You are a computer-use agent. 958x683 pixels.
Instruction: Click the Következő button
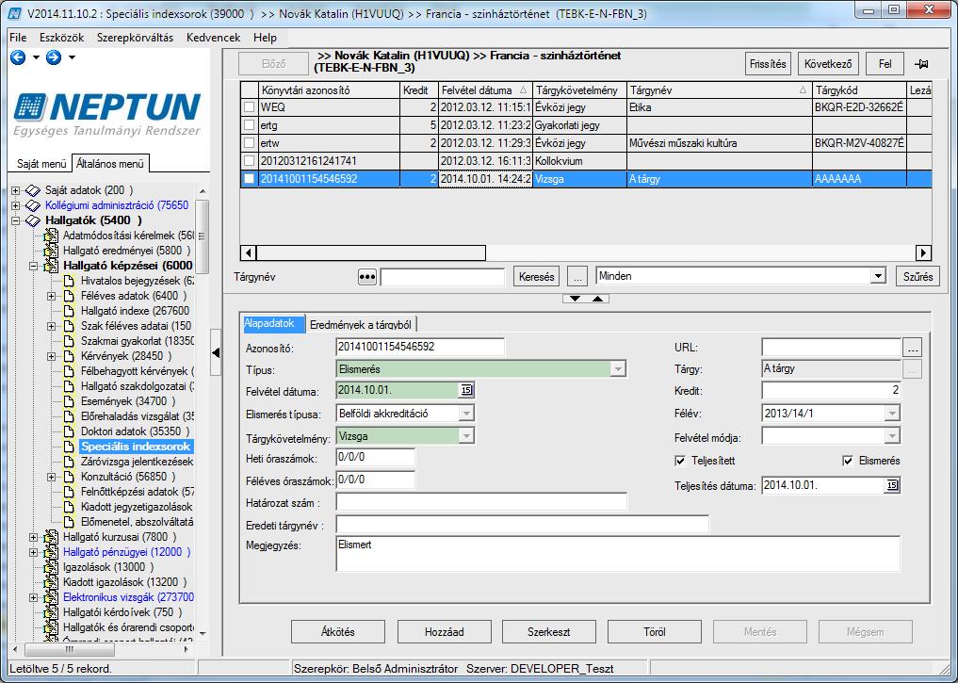click(x=828, y=63)
